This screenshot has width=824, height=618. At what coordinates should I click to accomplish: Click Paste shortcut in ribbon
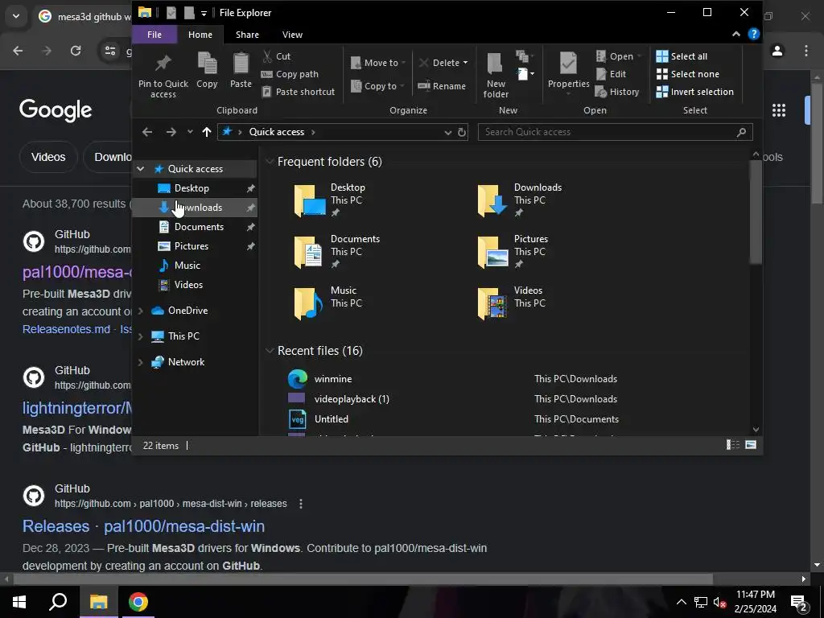tap(299, 92)
